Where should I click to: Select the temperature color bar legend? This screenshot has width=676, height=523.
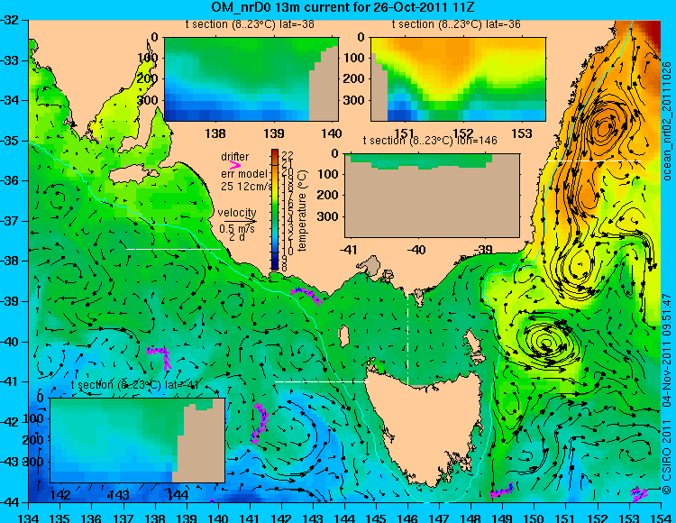coord(275,210)
